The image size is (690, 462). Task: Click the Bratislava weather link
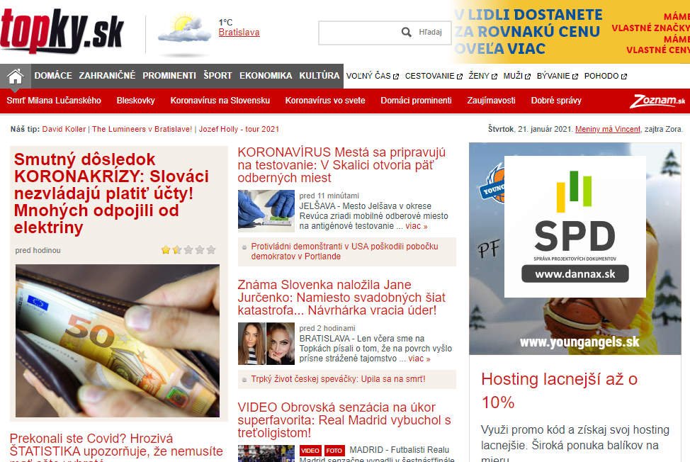[239, 32]
